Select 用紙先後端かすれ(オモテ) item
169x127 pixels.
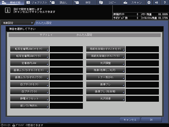[105, 49]
